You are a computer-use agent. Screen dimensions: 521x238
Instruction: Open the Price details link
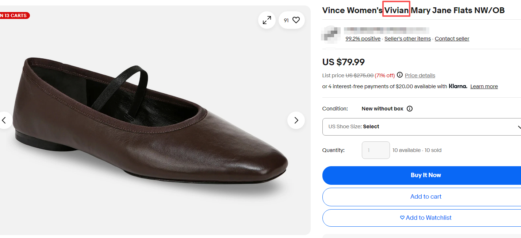420,75
